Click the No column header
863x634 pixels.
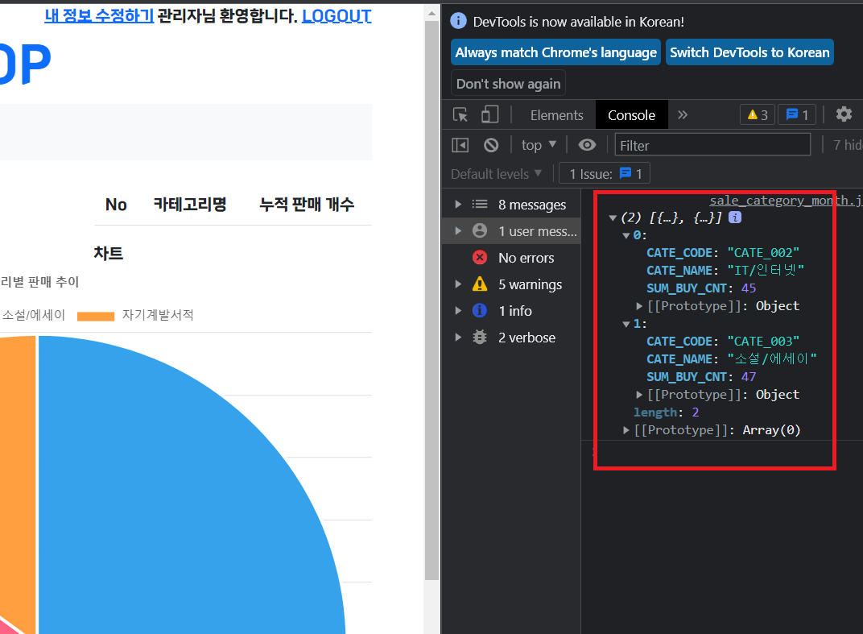click(116, 205)
